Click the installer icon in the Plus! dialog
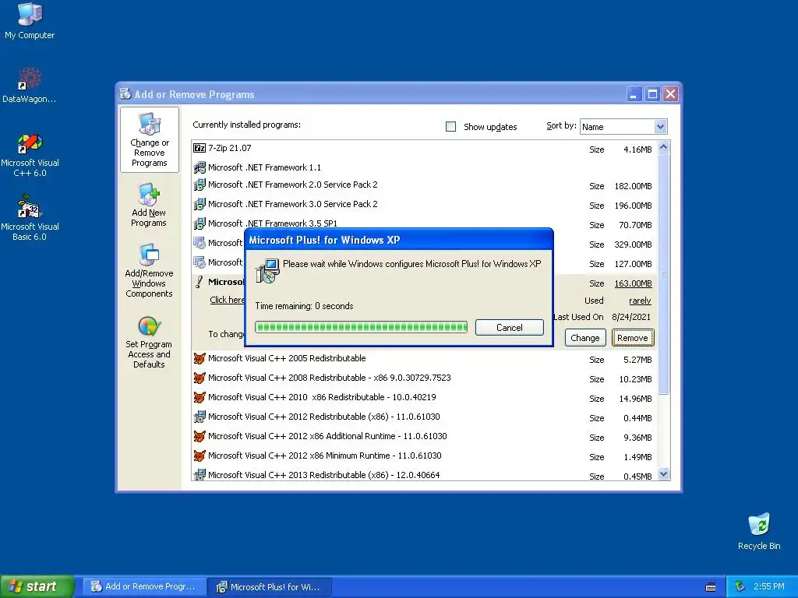The image size is (798, 598). (267, 270)
